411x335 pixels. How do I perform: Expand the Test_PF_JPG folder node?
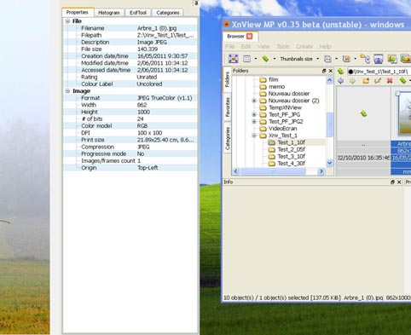pos(254,114)
